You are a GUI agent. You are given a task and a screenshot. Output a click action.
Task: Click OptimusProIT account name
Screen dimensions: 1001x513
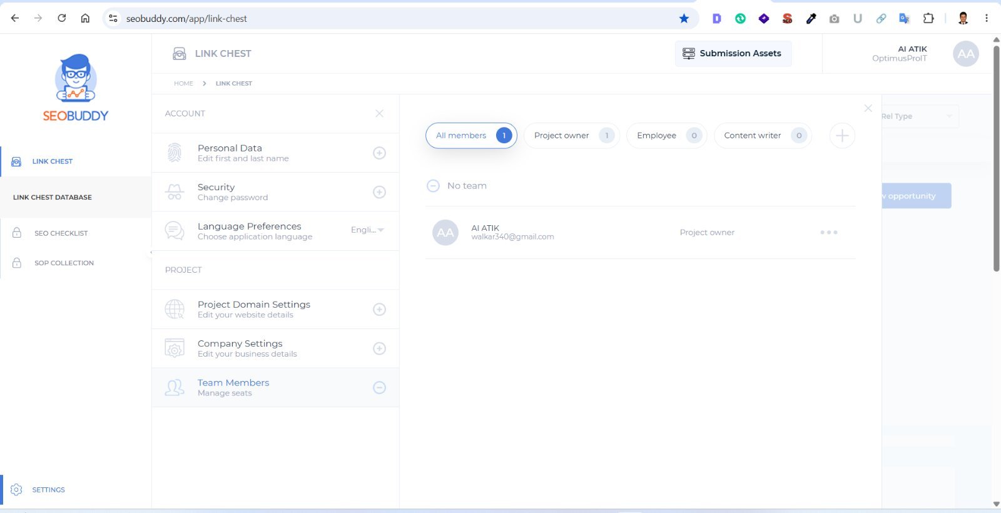click(x=900, y=58)
